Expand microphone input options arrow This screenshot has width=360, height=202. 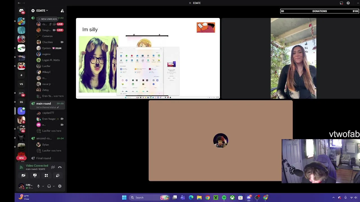[43, 186]
